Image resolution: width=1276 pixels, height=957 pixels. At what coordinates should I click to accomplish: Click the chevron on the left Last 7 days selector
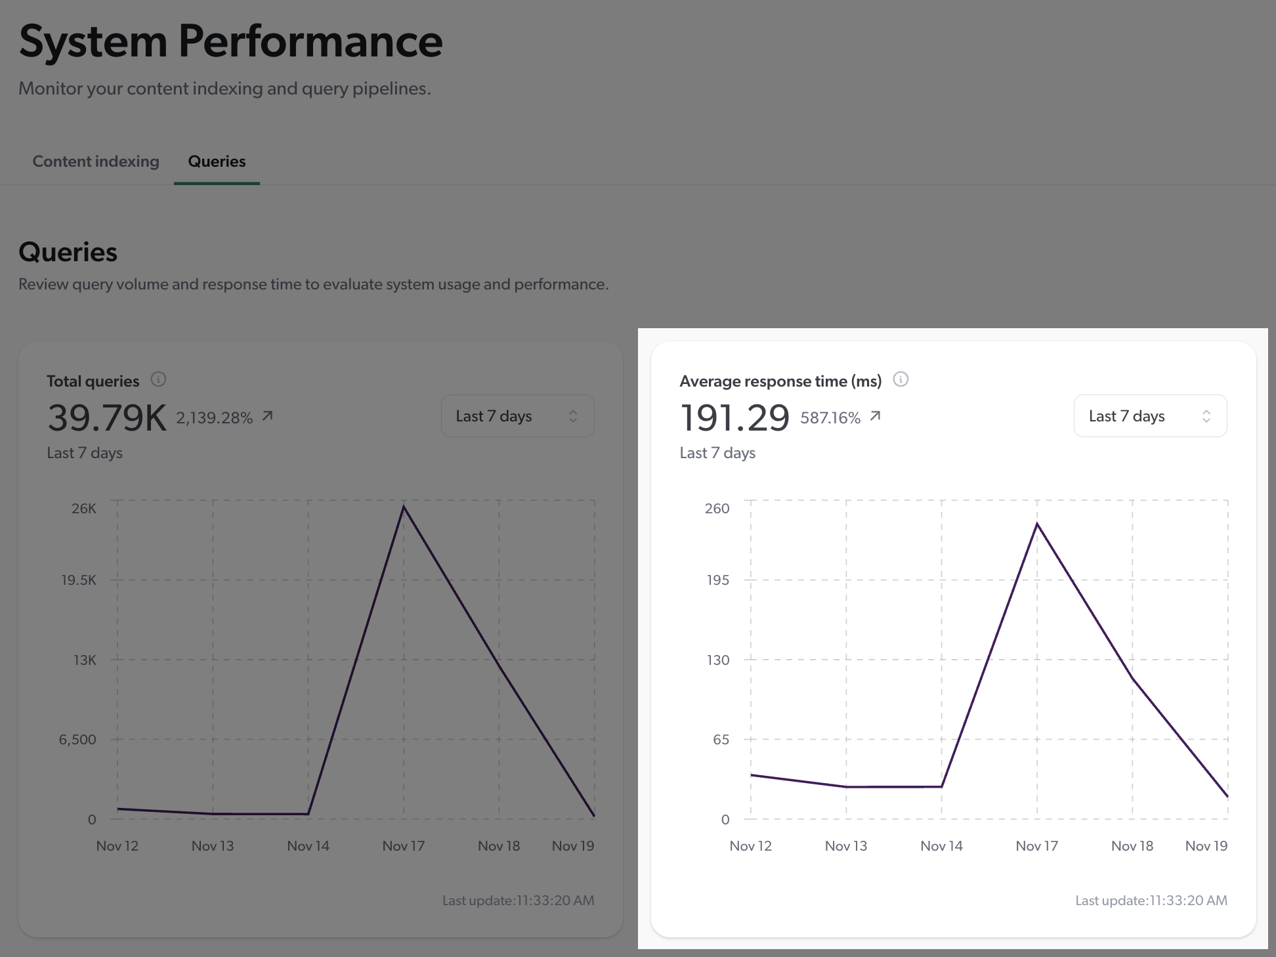[572, 415]
